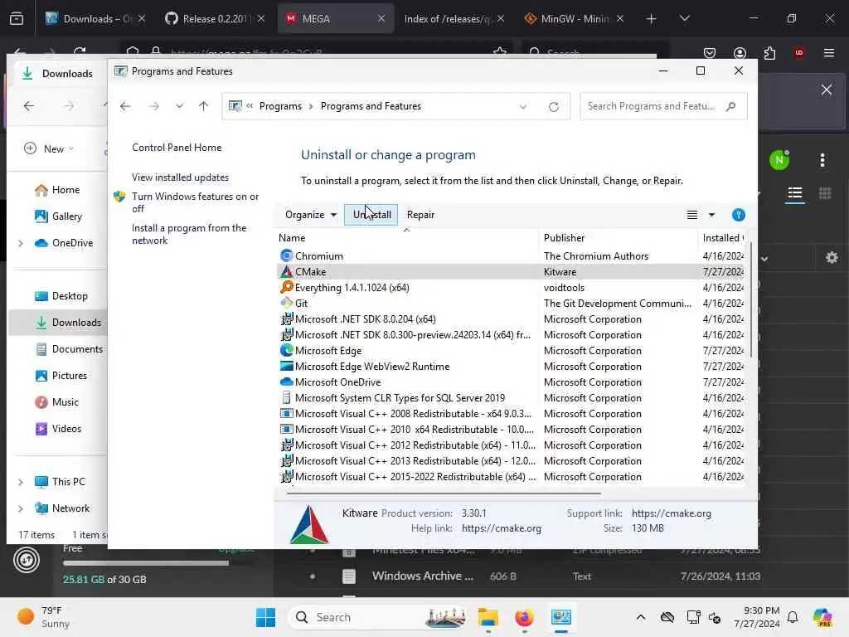Select Microsoft .NET SDK 8.0.204 (x64)
849x637 pixels.
511,319
